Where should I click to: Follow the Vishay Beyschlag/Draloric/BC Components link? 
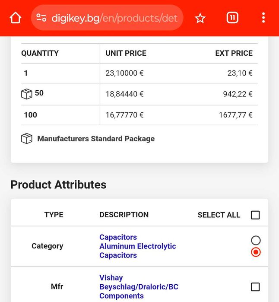138,287
